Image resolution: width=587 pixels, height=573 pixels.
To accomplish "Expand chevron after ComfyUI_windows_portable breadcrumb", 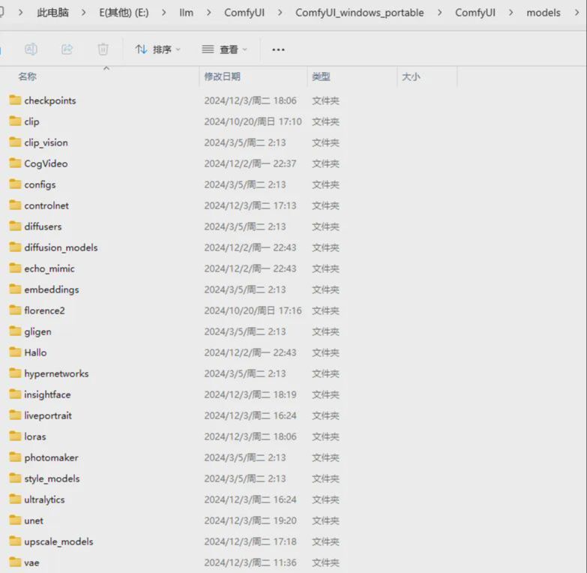I will [439, 13].
